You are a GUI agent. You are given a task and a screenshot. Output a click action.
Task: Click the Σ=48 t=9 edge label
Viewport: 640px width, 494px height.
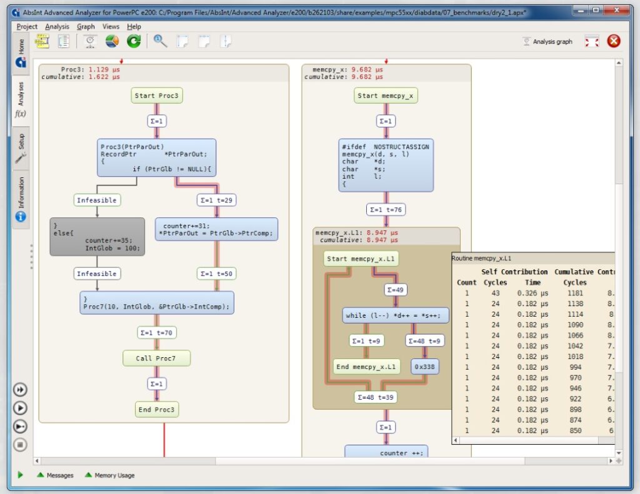(425, 340)
